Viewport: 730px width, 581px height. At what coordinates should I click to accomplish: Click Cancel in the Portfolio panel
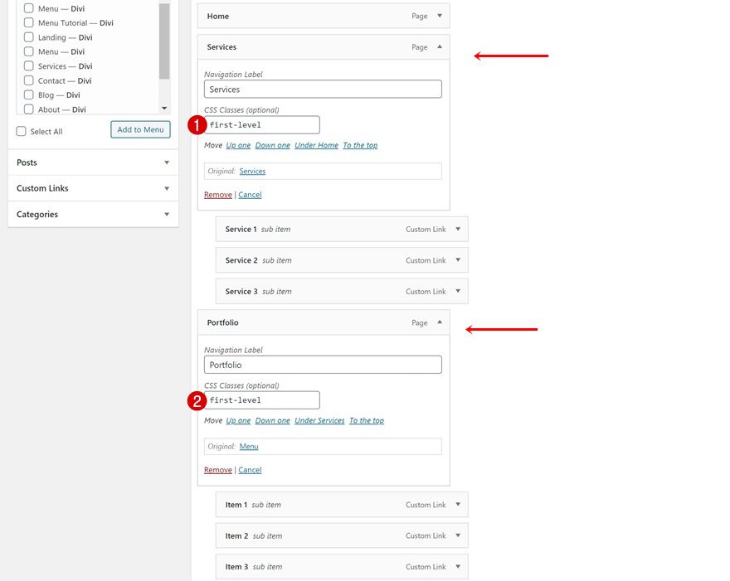(250, 470)
